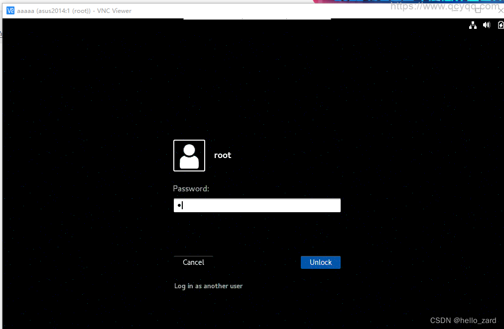The height and width of the screenshot is (329, 504).
Task: Click the root username label
Action: [x=223, y=156]
